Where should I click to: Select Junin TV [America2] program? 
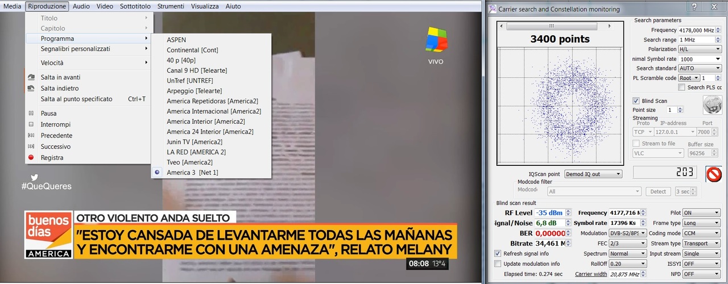coord(195,142)
